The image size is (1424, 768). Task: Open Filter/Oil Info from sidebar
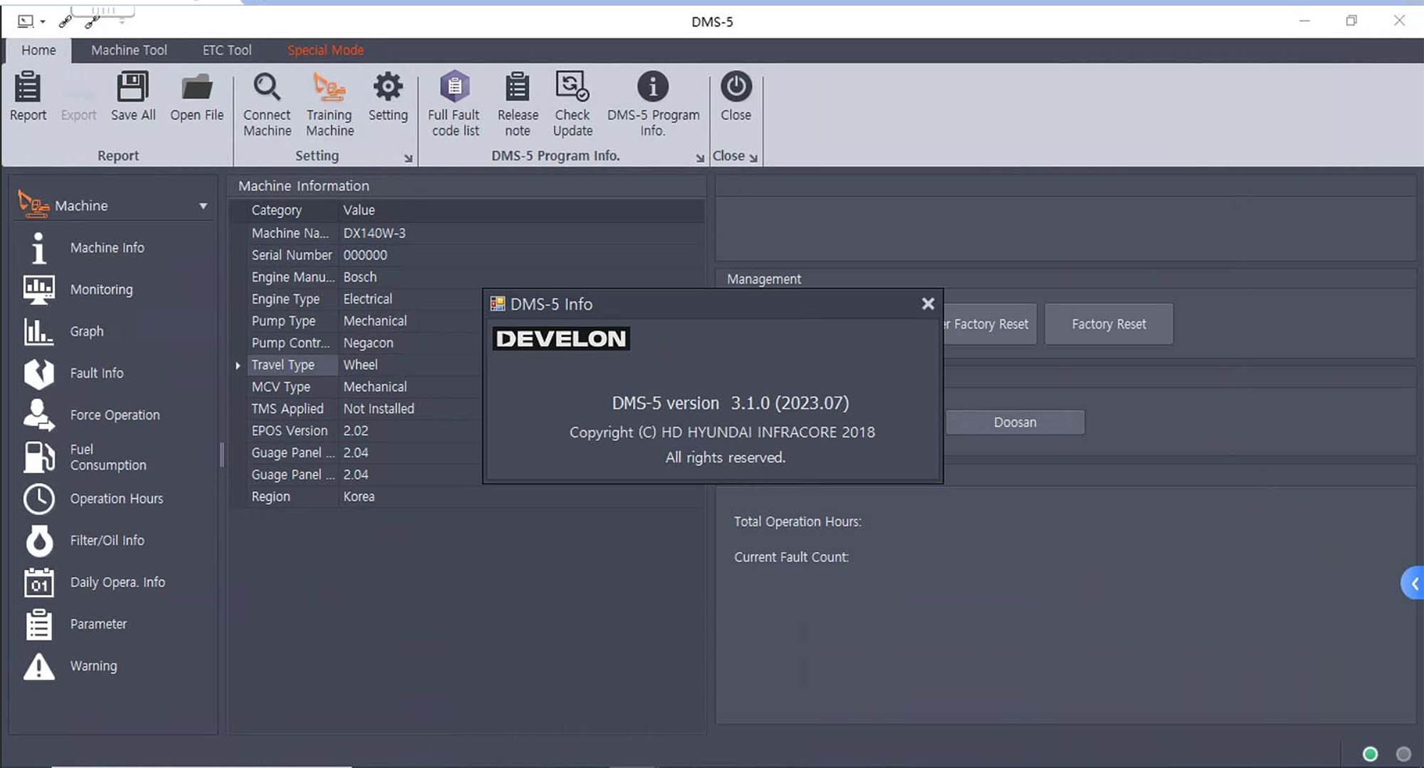pyautogui.click(x=107, y=541)
